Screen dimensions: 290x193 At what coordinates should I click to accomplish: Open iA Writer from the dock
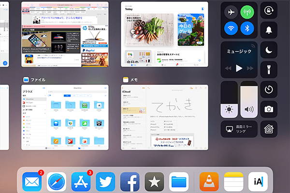[258, 182]
